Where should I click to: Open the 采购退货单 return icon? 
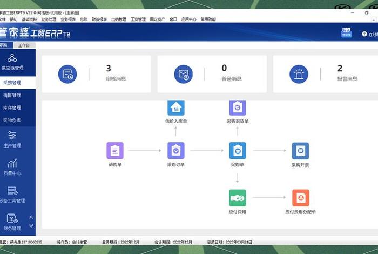(238, 108)
